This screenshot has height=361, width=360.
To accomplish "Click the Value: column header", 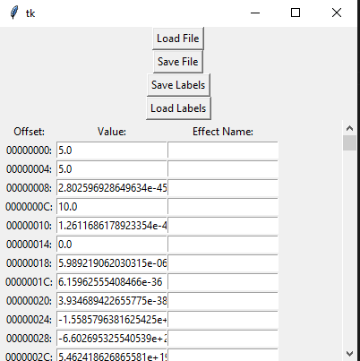I will (x=112, y=132).
